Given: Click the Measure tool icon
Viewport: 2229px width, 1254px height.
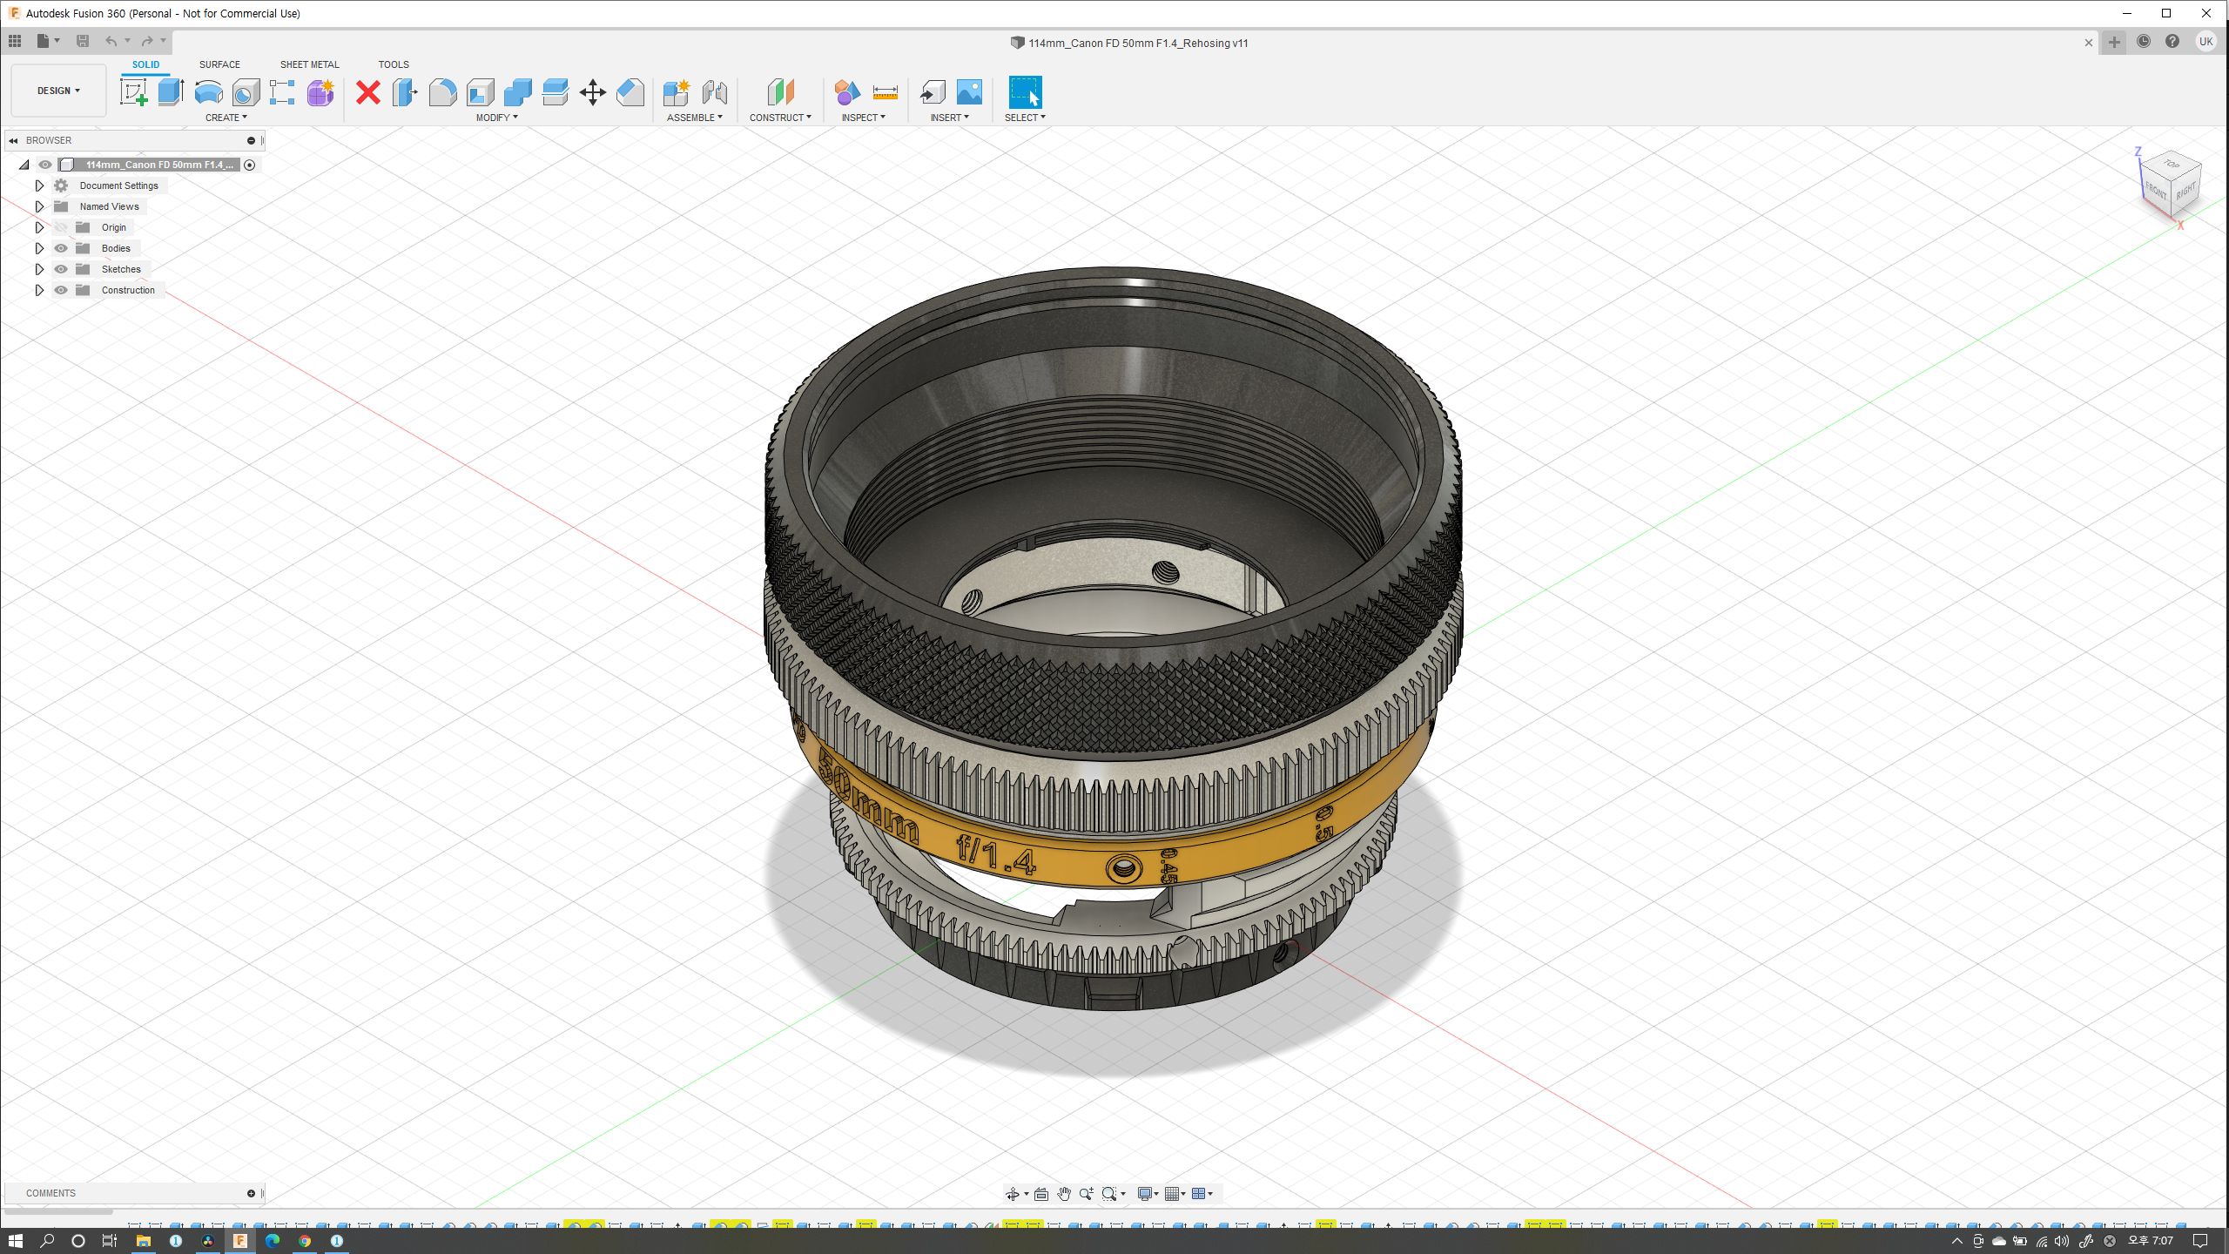Looking at the screenshot, I should [885, 92].
